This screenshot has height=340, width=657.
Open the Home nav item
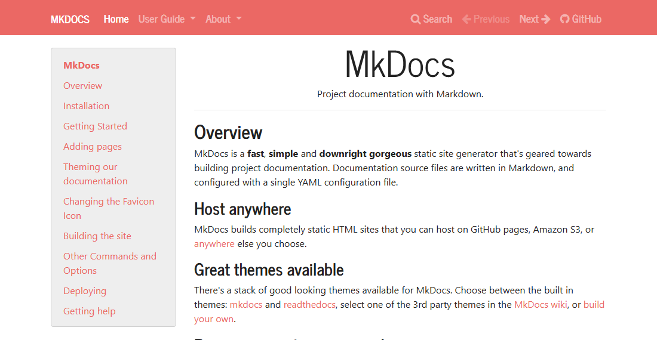[116, 19]
